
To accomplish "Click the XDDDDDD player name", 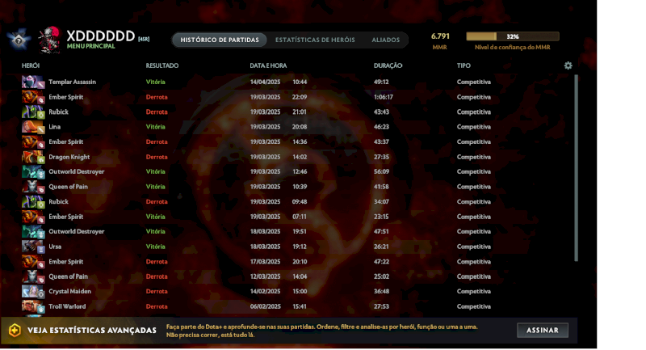I will click(100, 36).
